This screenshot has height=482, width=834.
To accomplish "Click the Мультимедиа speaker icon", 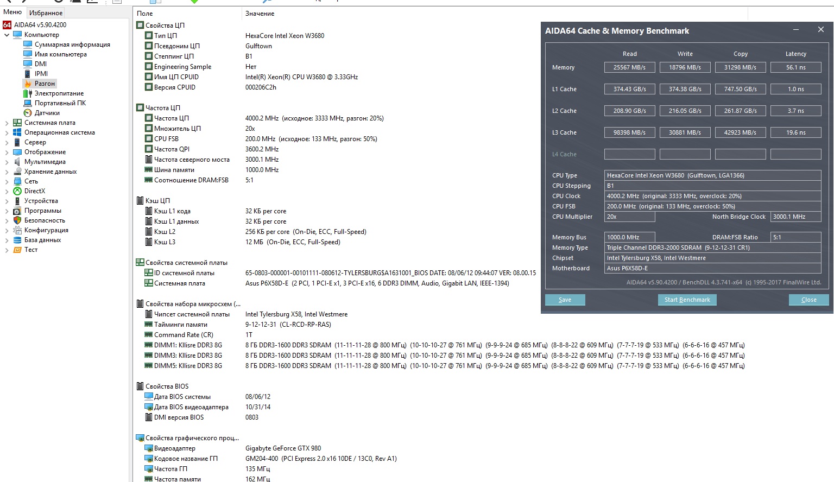I will (x=17, y=162).
